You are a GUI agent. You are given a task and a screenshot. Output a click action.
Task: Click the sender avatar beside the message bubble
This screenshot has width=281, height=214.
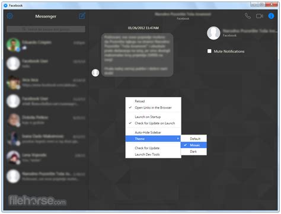[x=95, y=72]
